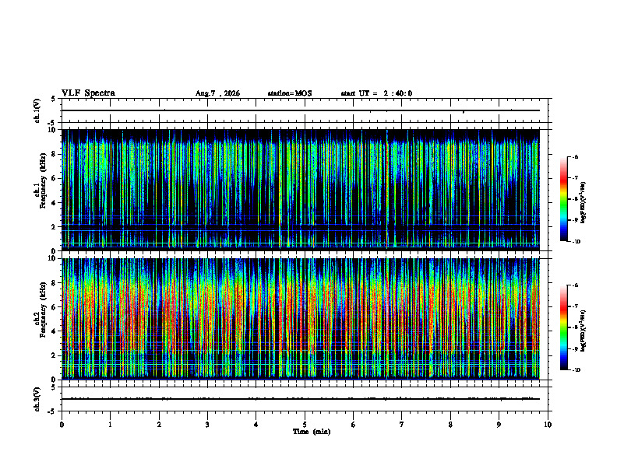This screenshot has width=617, height=476.
Task: Click the ch.3(V) axis label
Action: pyautogui.click(x=37, y=399)
